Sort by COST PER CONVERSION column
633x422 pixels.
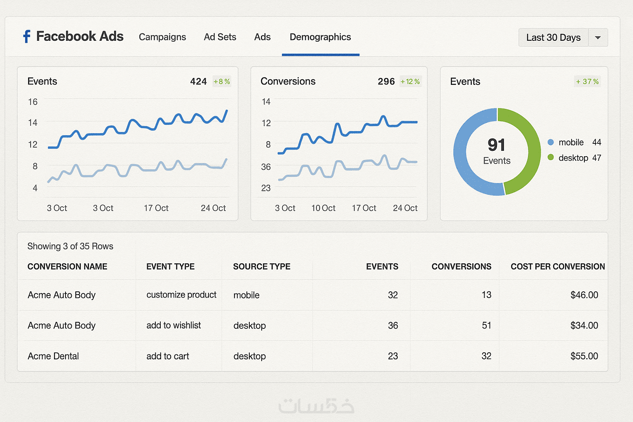click(x=558, y=267)
